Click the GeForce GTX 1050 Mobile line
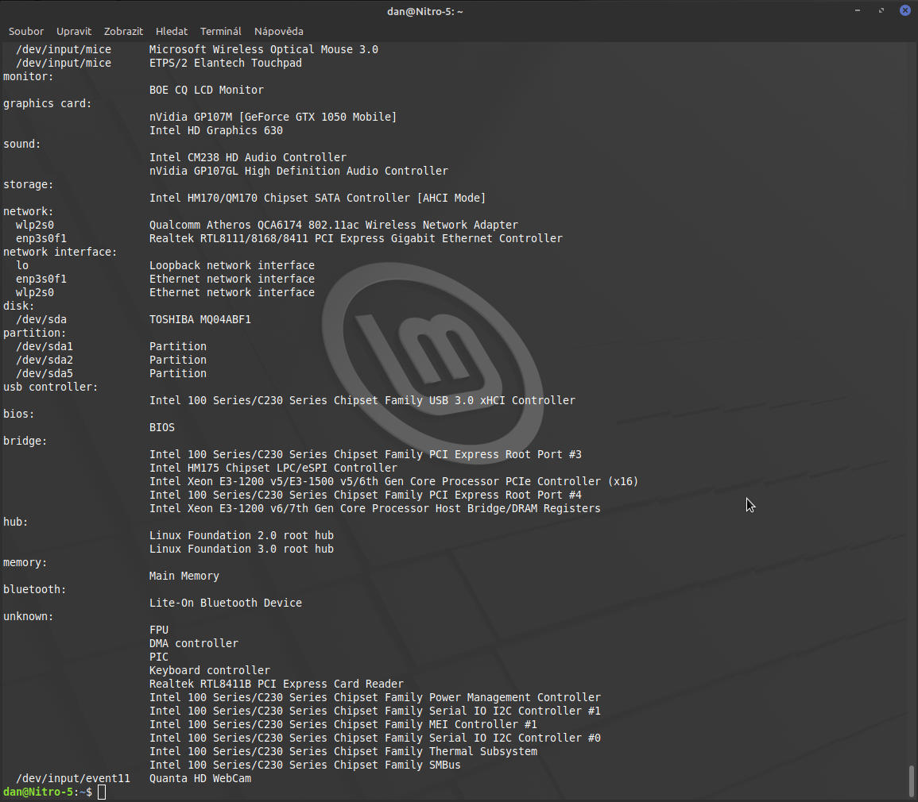This screenshot has width=918, height=802. click(x=273, y=117)
